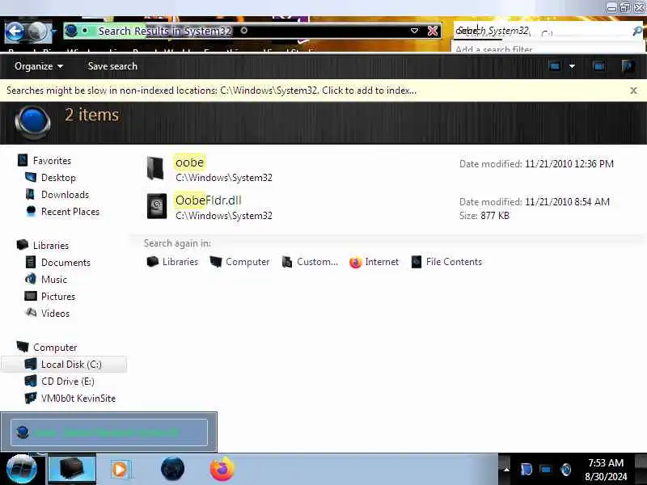Open recent pages dropdown beside the nav buttons
The height and width of the screenshot is (485, 647).
(x=53, y=32)
